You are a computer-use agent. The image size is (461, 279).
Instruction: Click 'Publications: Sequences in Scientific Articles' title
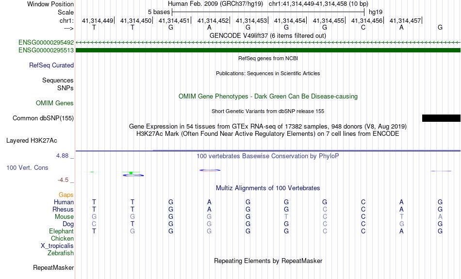coord(268,73)
